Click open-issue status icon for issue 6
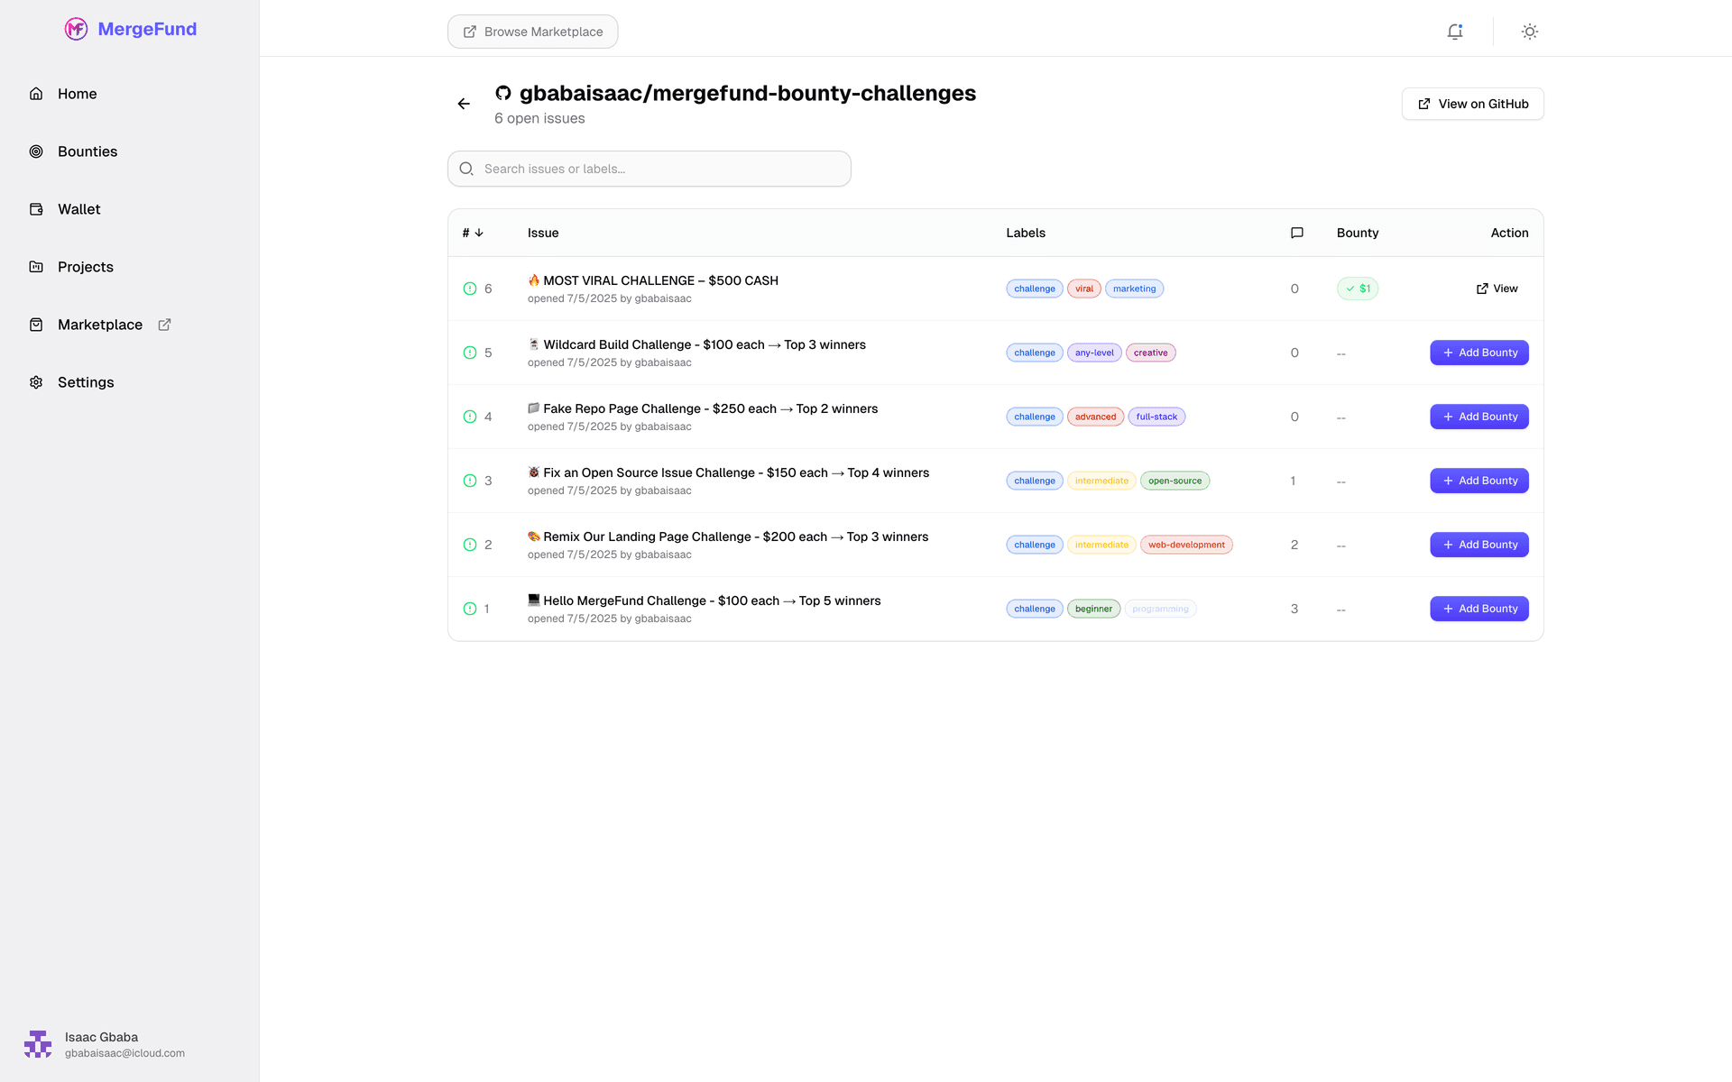The height and width of the screenshot is (1082, 1732). [x=469, y=289]
